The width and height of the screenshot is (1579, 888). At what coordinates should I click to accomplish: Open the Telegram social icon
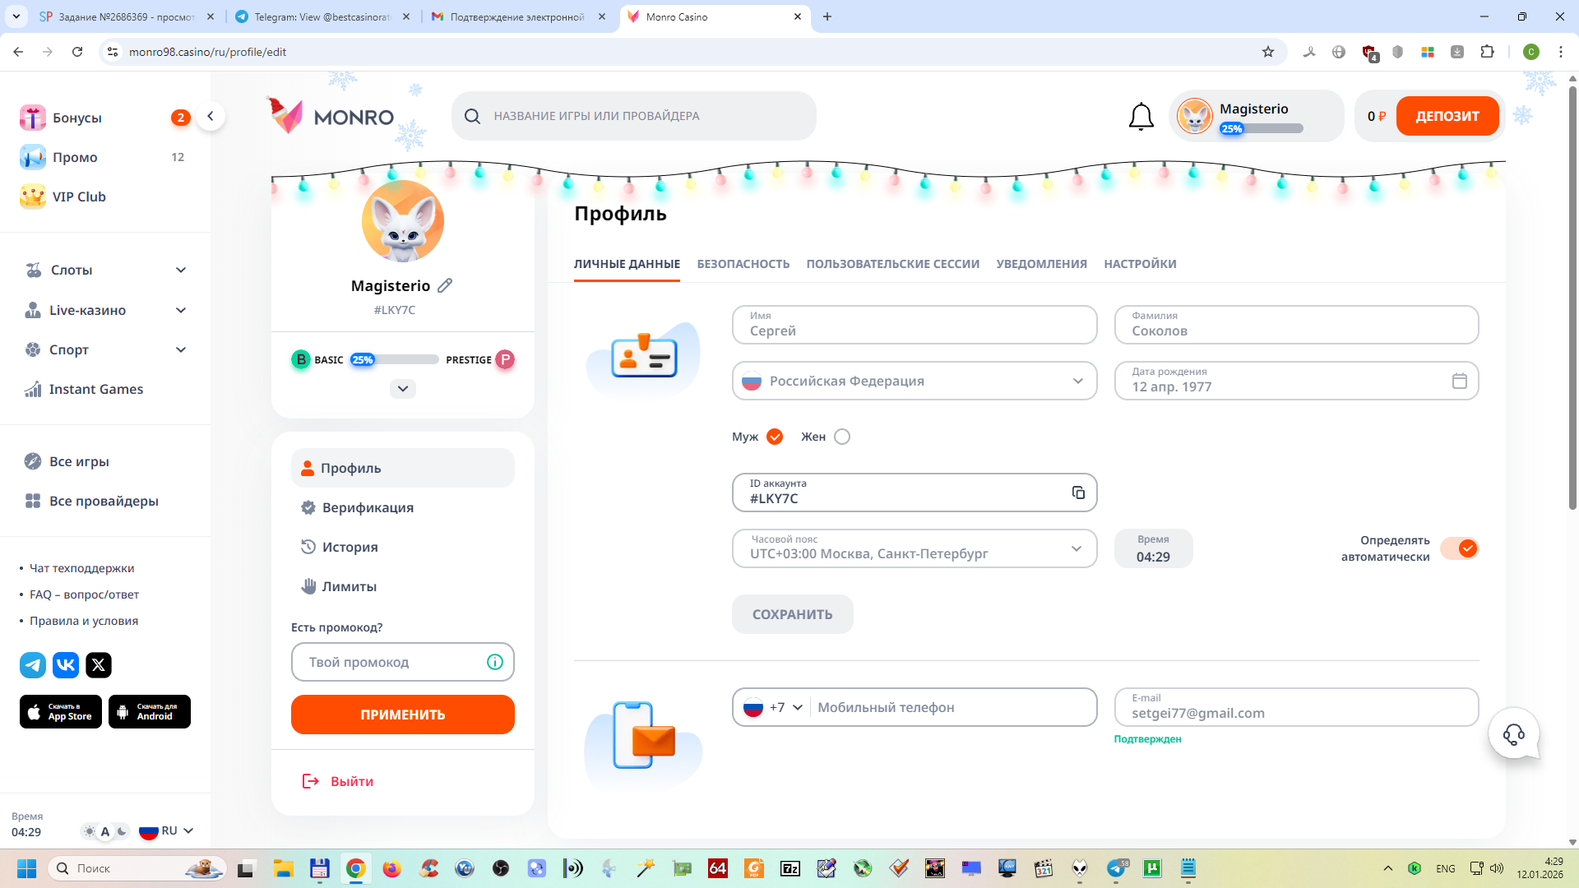(x=33, y=664)
